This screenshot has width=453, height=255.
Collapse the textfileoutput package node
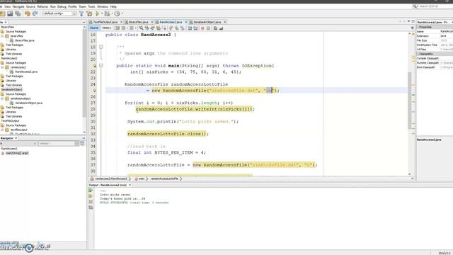(2, 130)
